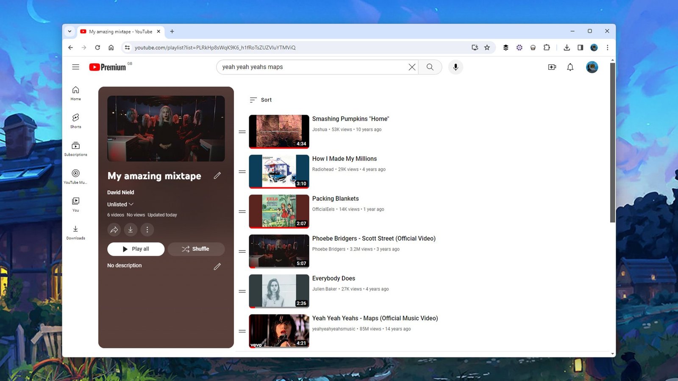Viewport: 678px width, 381px height.
Task: Click the drag handle beside Smashing Pumpkins "Home"
Action: coord(242,132)
